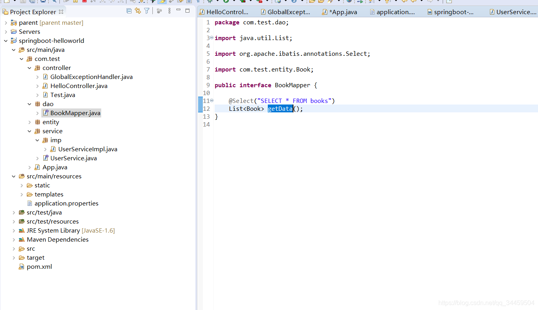Select the src folder label
This screenshot has height=310, width=538.
(31, 249)
